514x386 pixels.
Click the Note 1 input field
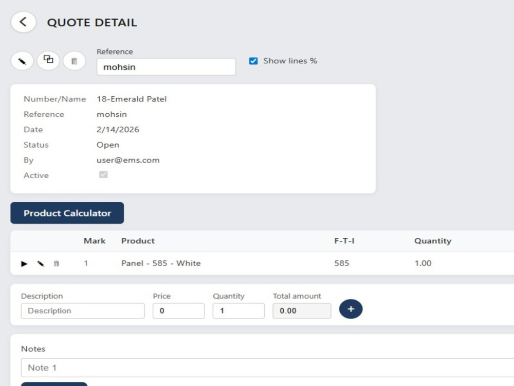(267, 367)
